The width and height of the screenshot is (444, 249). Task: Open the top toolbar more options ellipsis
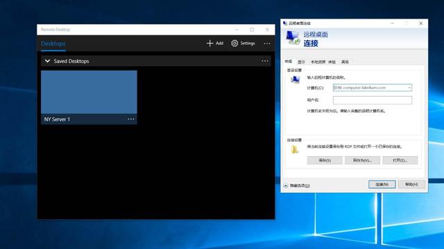(266, 44)
